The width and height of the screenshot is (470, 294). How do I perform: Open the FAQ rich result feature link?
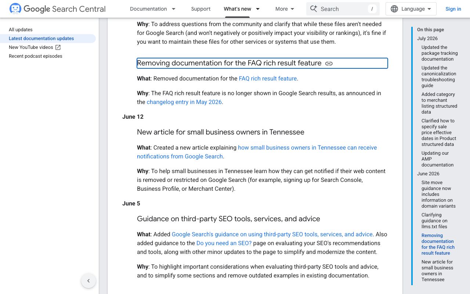coord(268,78)
